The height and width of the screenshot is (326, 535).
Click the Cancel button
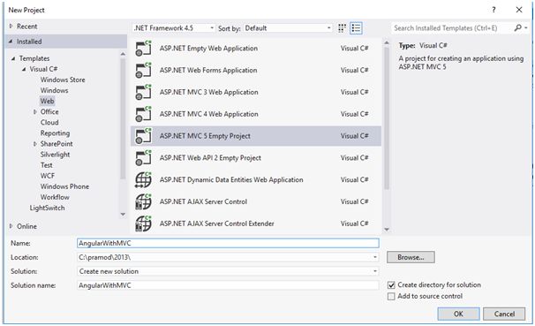point(504,314)
